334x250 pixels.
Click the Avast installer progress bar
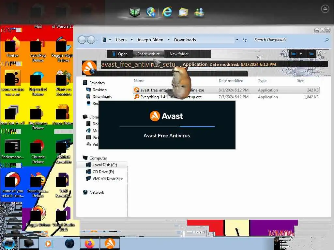click(x=167, y=127)
